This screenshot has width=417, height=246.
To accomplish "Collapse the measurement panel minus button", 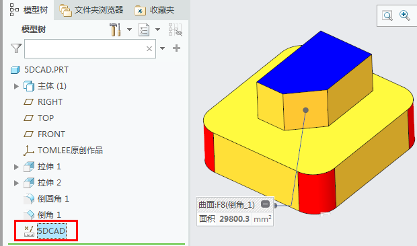I will tap(266, 204).
